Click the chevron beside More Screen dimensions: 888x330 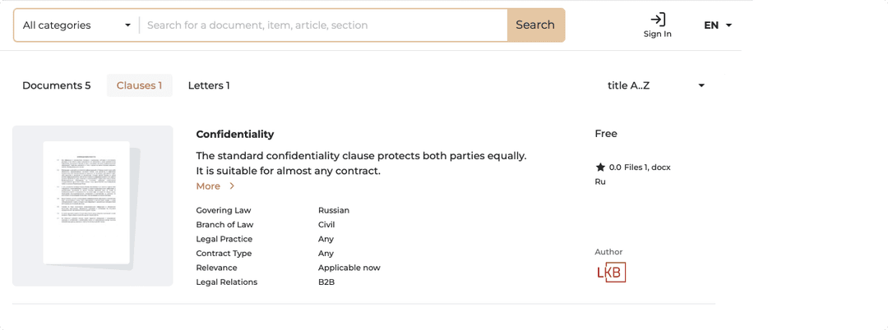coord(232,186)
